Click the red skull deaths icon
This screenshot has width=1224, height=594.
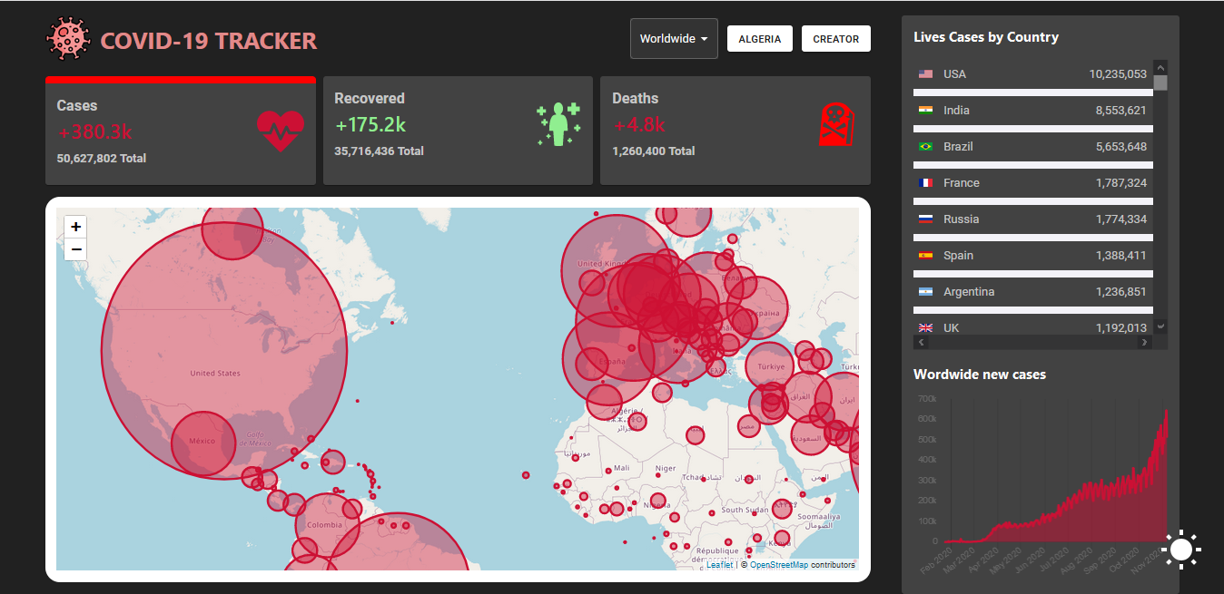tap(836, 124)
